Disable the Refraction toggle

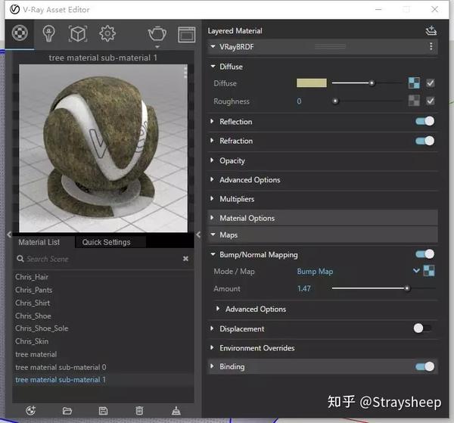tap(424, 141)
